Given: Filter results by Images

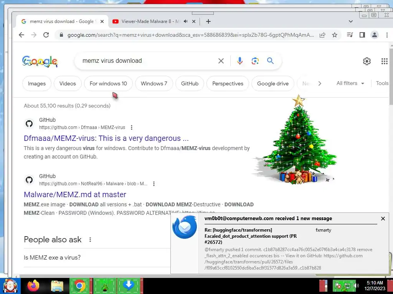Looking at the screenshot, I should point(36,83).
